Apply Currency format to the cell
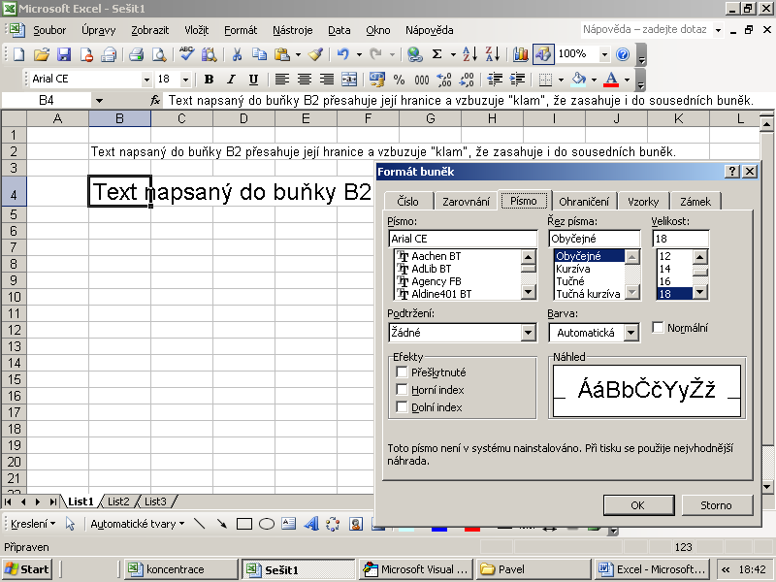776x582 pixels. pos(376,80)
